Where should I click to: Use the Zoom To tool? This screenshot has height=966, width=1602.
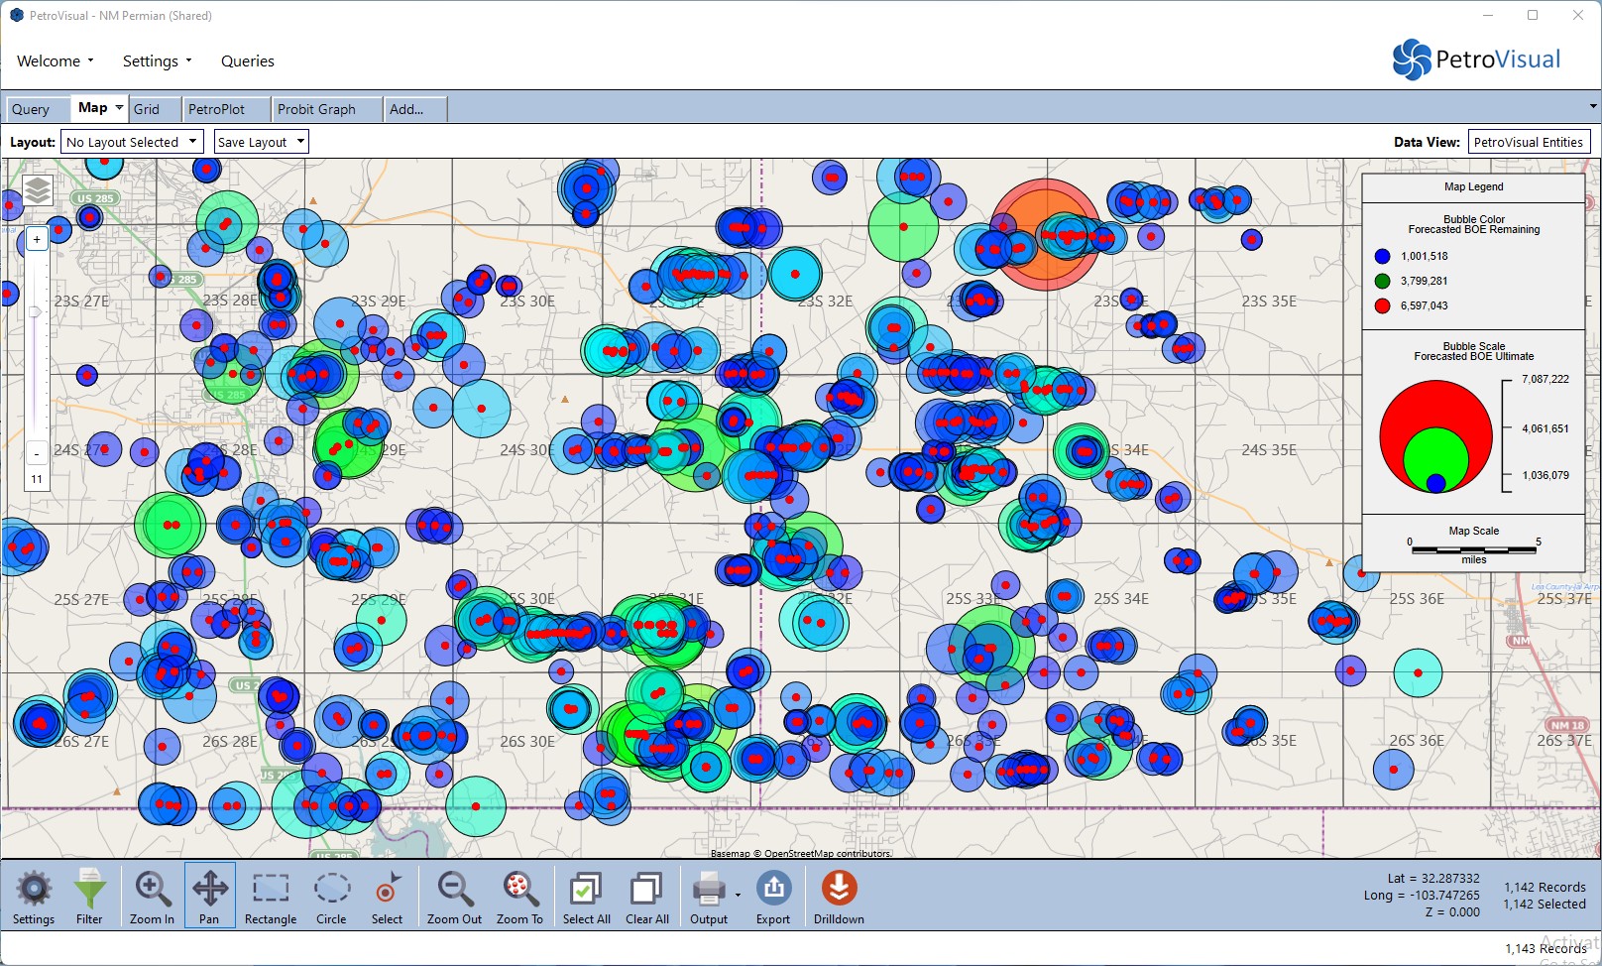(x=519, y=896)
